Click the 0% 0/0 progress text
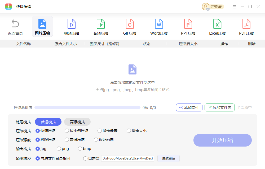Image resolution: width=265 pixels, height=169 pixels. [x=149, y=108]
